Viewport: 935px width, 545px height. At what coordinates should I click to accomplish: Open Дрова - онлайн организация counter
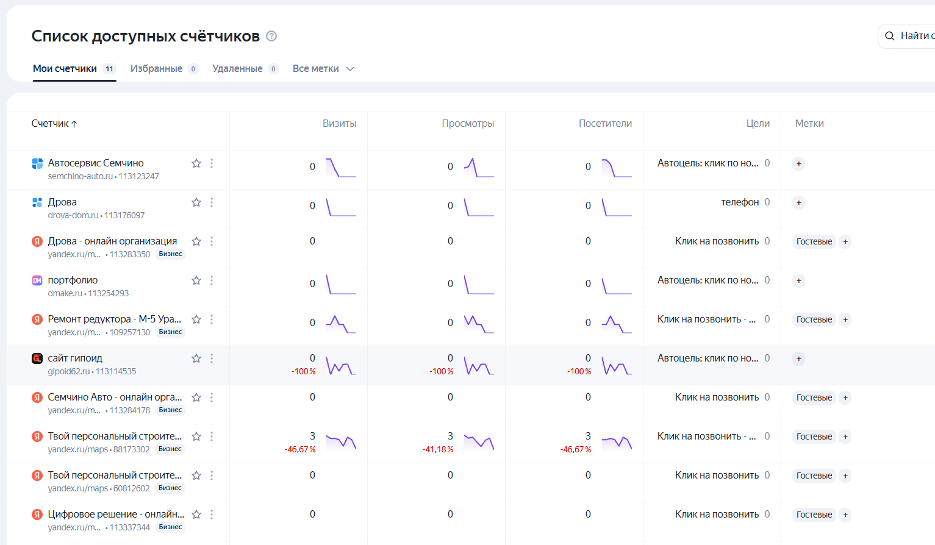(x=112, y=241)
